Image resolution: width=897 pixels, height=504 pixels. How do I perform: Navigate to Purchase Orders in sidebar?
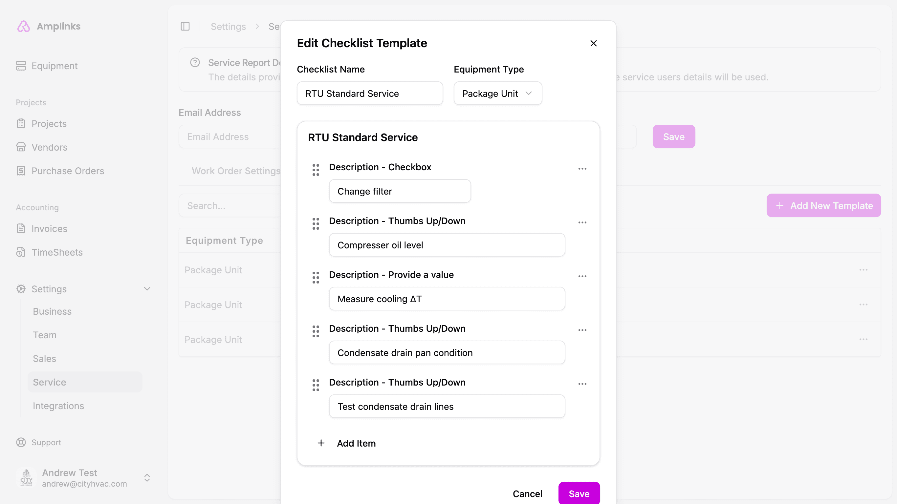[68, 171]
